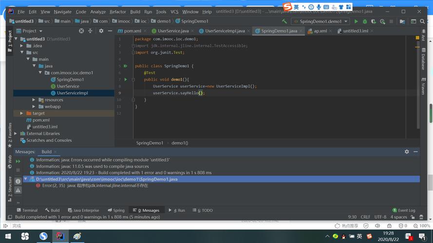Open the Terminal tool window button

click(x=27, y=210)
